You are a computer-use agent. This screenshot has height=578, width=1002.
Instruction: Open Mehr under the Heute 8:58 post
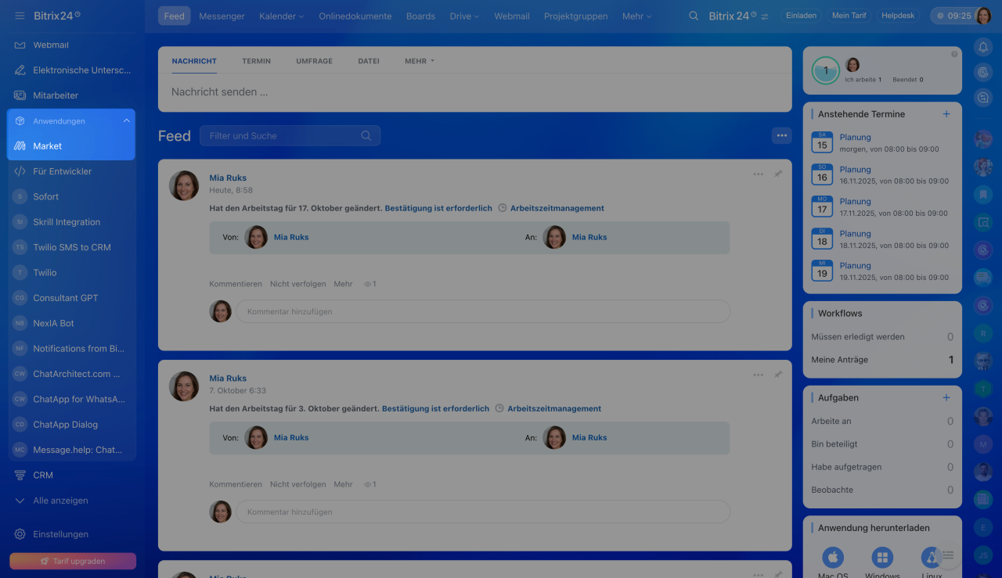pyautogui.click(x=343, y=284)
